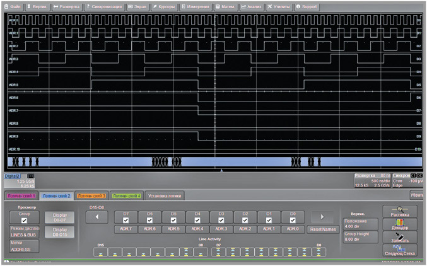Click the Group Height 8.00 div field
The height and width of the screenshot is (266, 427).
tap(359, 236)
